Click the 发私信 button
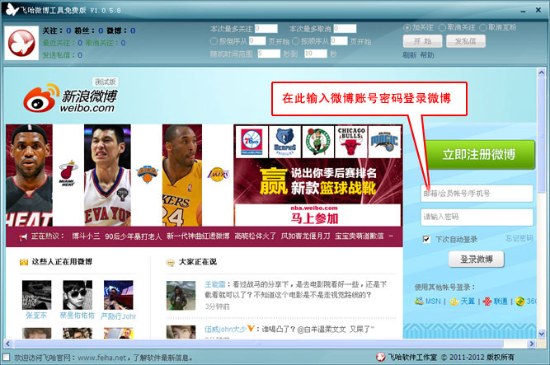 coord(465,41)
